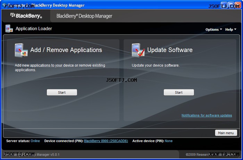This screenshot has width=243, height=160.
Task: Click the Server status label
Action: pos(18,141)
